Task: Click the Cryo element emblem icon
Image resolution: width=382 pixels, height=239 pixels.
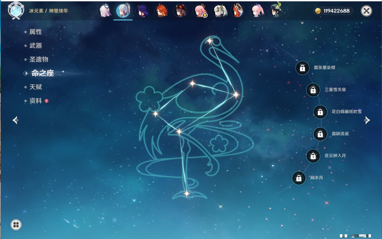Action: 16,11
